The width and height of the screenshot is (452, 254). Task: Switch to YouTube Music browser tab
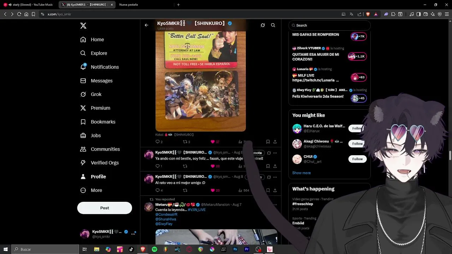click(x=30, y=5)
